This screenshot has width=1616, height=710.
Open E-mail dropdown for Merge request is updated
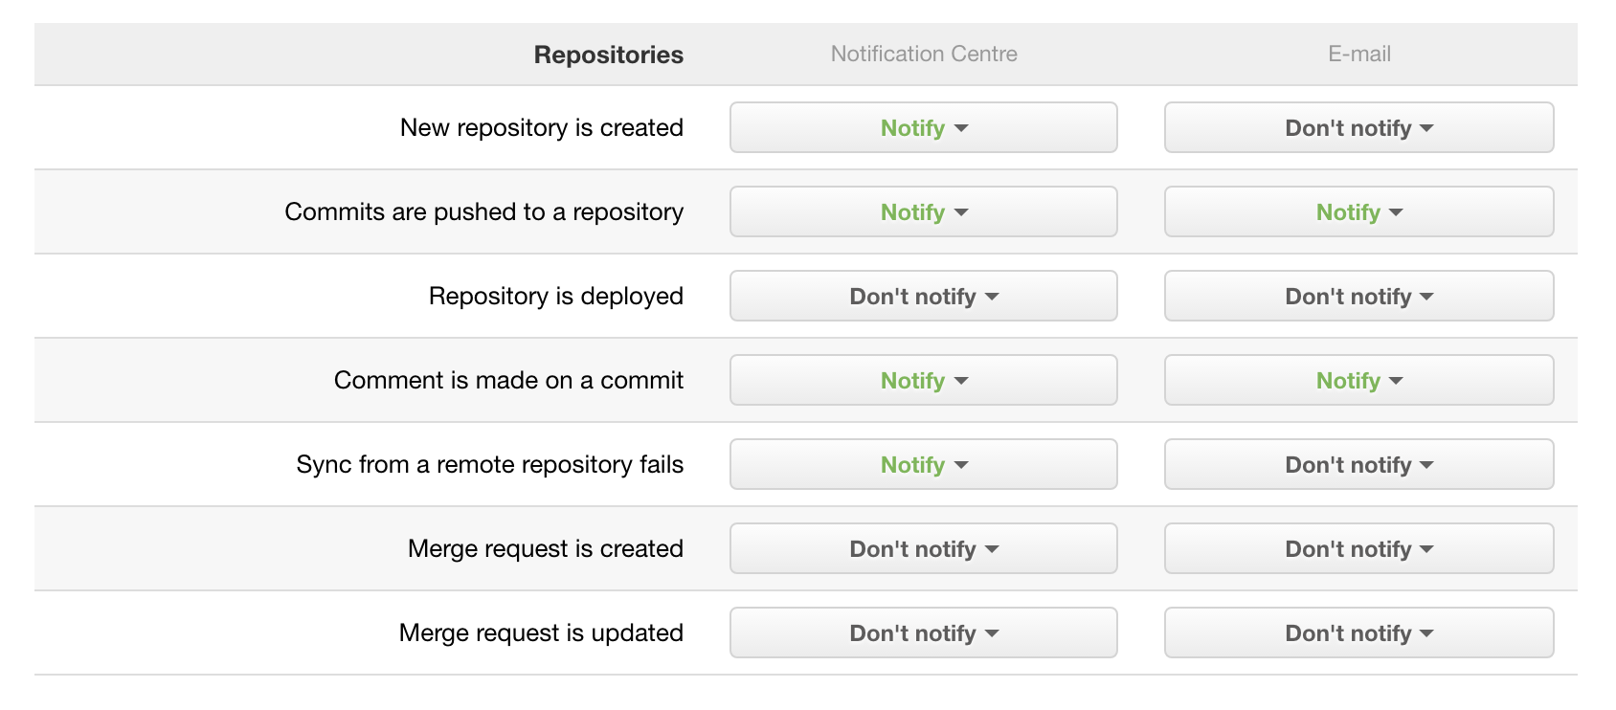[x=1358, y=632]
